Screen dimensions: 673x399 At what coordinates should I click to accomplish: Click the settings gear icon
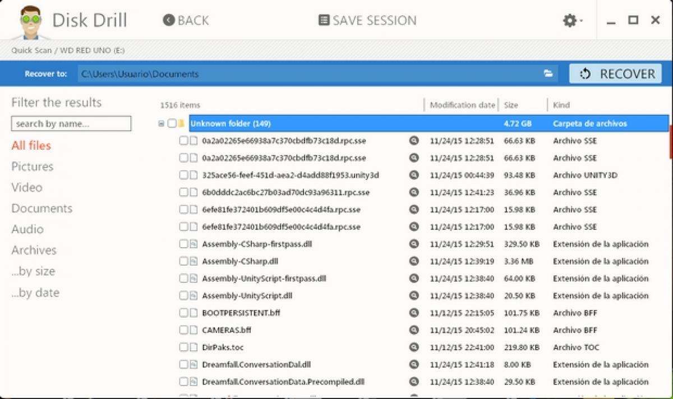tap(570, 21)
